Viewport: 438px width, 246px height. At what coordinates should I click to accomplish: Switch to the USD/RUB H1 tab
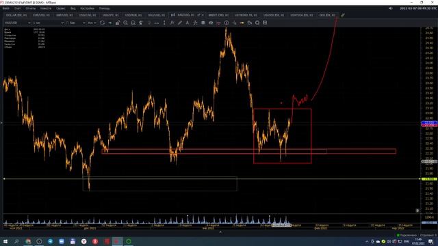pos(133,15)
